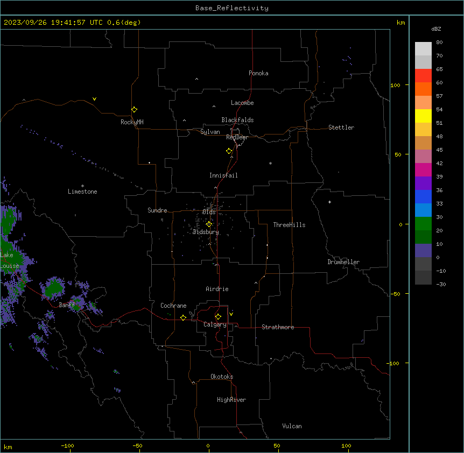Viewport: 464px width, 453px height.
Task: Click the asterisk marker above Limestone
Action: coord(82,186)
